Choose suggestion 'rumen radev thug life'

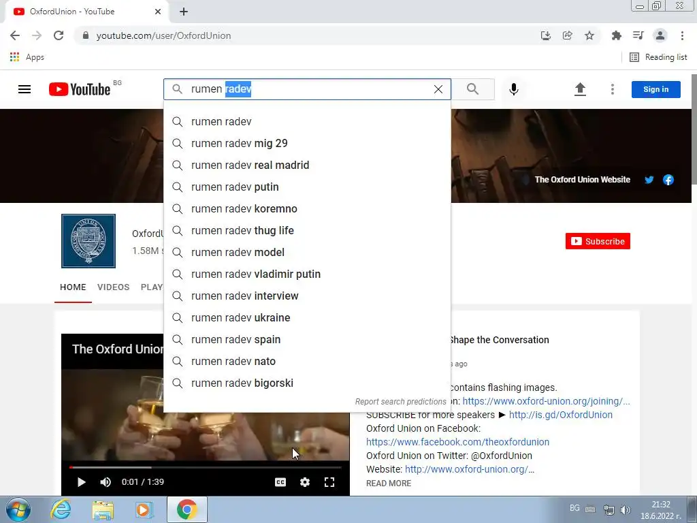(x=307, y=230)
